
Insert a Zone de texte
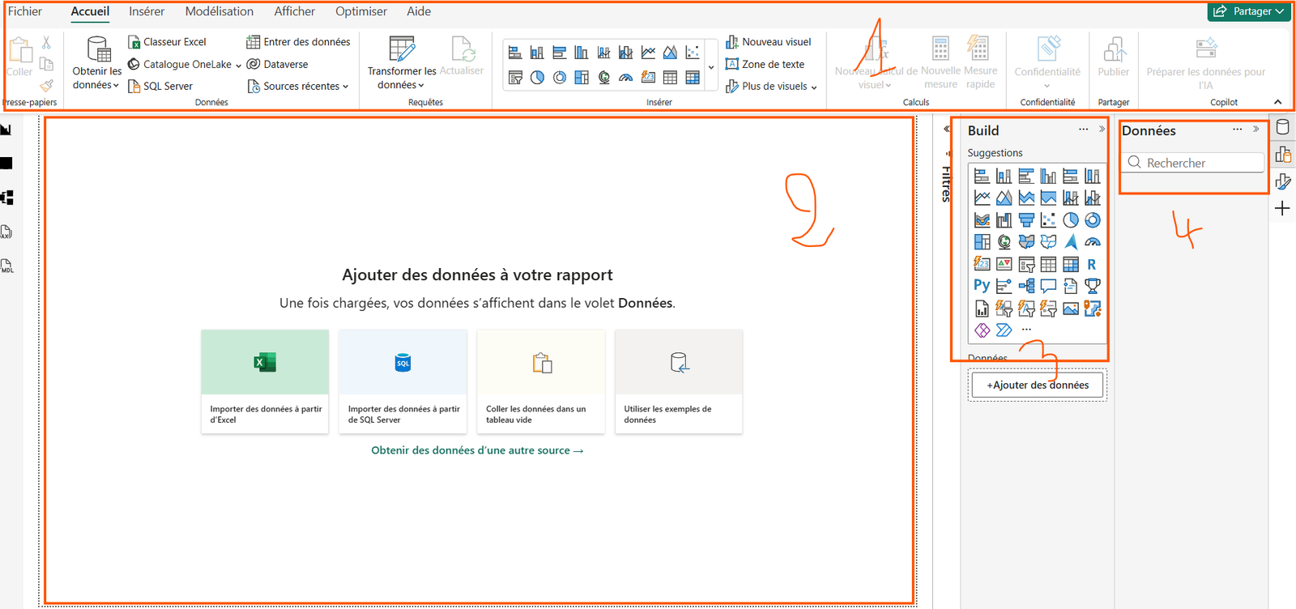(x=765, y=64)
